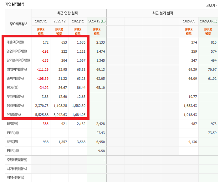The width and height of the screenshot is (220, 182).
Task: Click the estimated PBR value 9.58
Action: (101, 151)
